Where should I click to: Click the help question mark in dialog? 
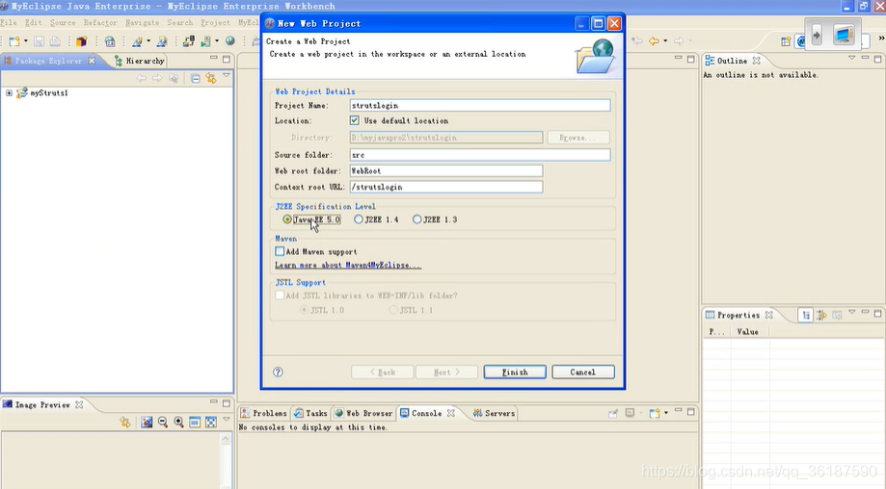[278, 372]
